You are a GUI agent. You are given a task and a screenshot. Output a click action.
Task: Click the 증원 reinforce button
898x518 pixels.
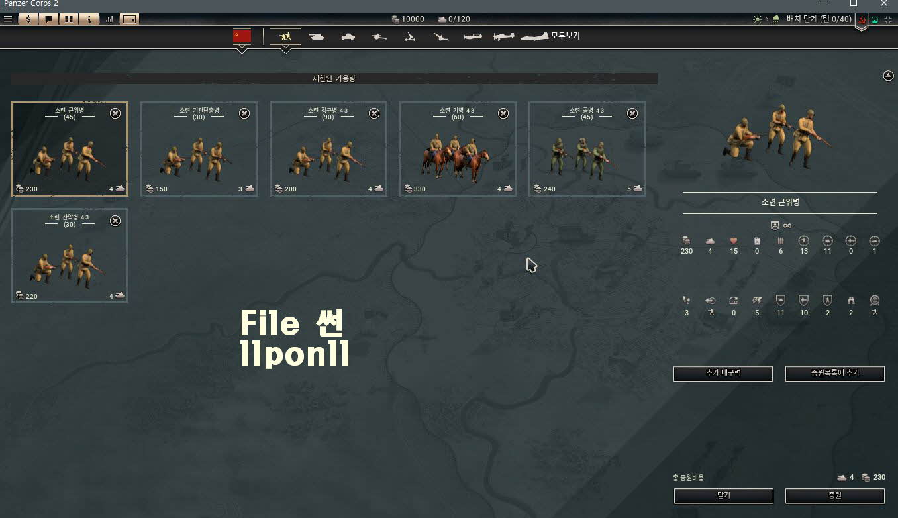point(835,495)
